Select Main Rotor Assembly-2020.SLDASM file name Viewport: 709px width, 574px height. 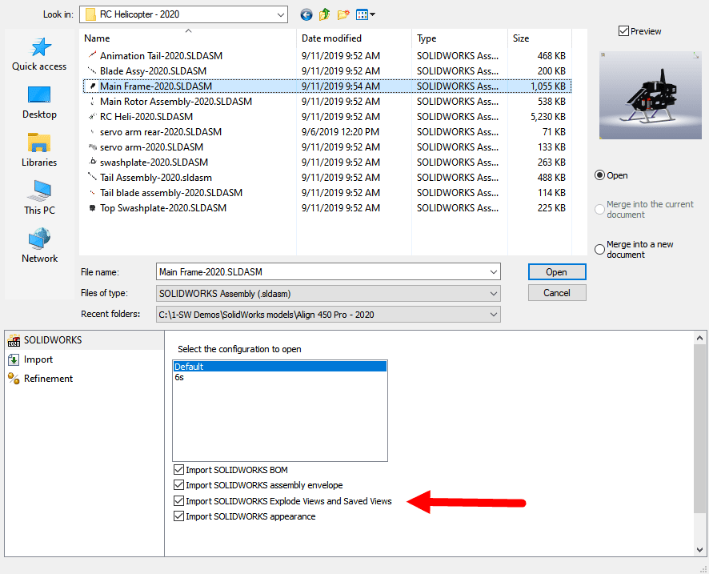[176, 102]
